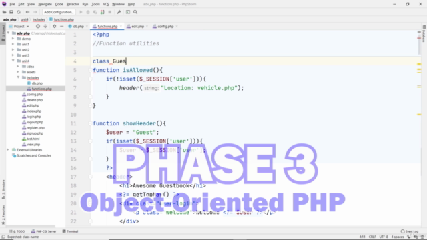This screenshot has width=427, height=240.
Task: Open the Event Log
Action: tap(409, 231)
